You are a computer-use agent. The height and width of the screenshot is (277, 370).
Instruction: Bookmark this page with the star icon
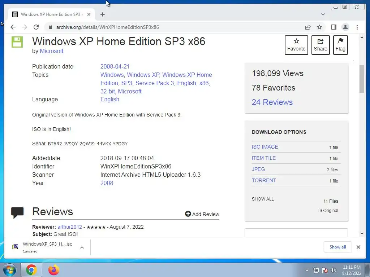tap(319, 27)
